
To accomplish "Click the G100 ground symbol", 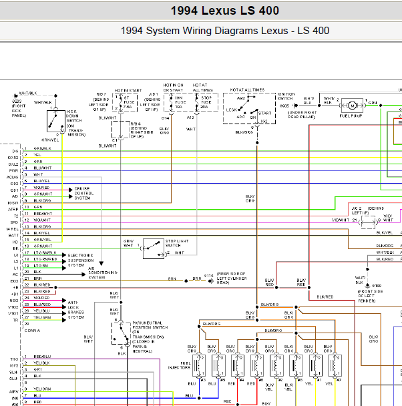I will coord(367,286).
